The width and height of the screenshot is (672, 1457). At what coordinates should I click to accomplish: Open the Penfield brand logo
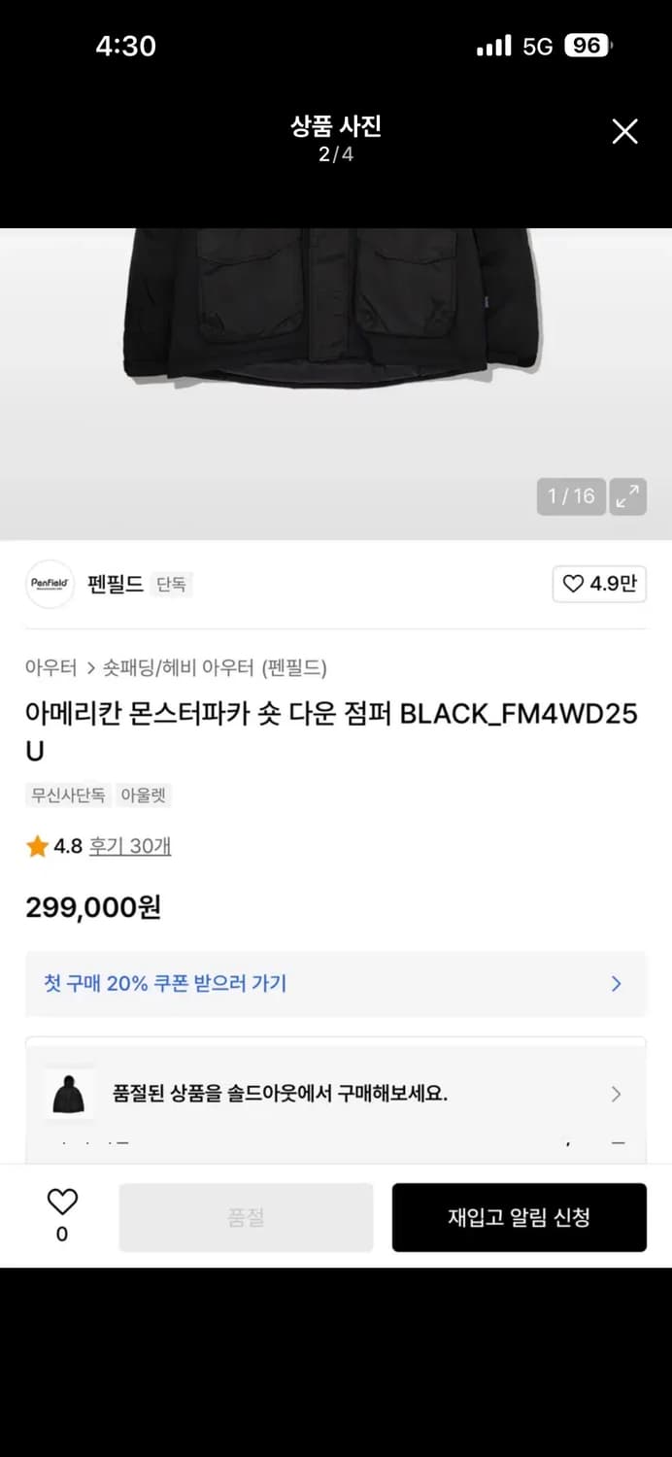coord(50,585)
